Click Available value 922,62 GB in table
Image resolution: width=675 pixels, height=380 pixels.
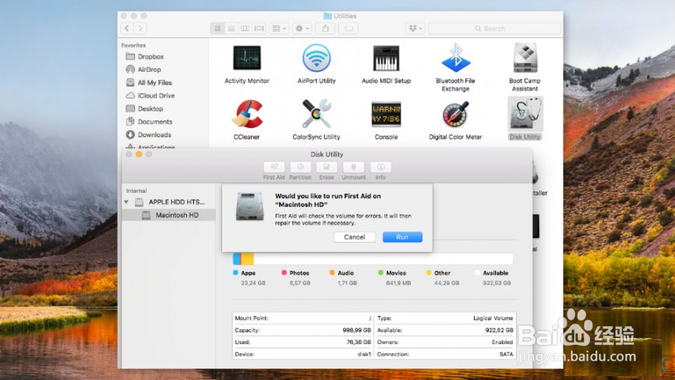click(499, 330)
